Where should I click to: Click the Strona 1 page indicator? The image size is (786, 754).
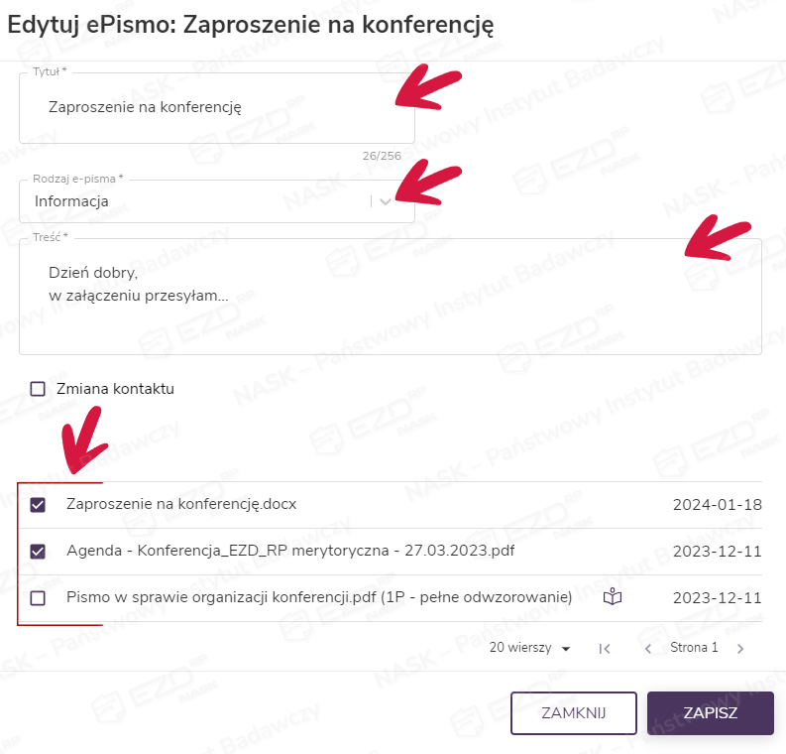694,648
